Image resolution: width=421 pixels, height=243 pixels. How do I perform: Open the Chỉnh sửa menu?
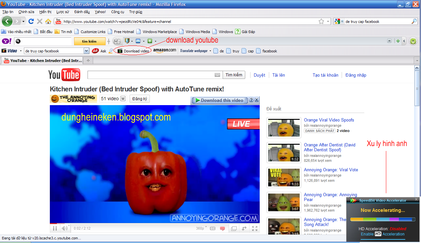click(x=26, y=12)
